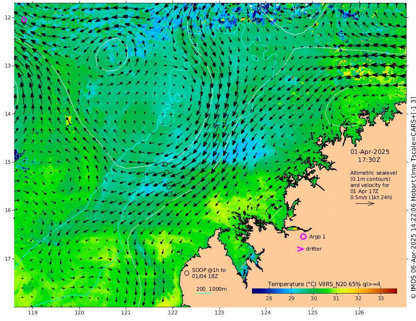This screenshot has height=321, width=416.
Task: Click the temperature color bar at 31 degrees
Action: tap(336, 291)
